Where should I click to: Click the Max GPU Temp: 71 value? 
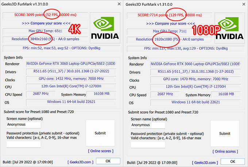(x=170, y=31)
